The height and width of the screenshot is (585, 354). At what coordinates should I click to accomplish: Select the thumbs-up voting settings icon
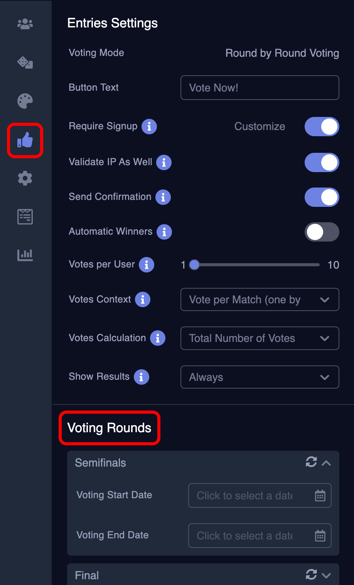[25, 140]
